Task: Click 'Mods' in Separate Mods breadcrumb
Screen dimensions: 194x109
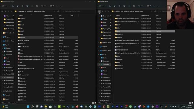Action: click(x=117, y=11)
